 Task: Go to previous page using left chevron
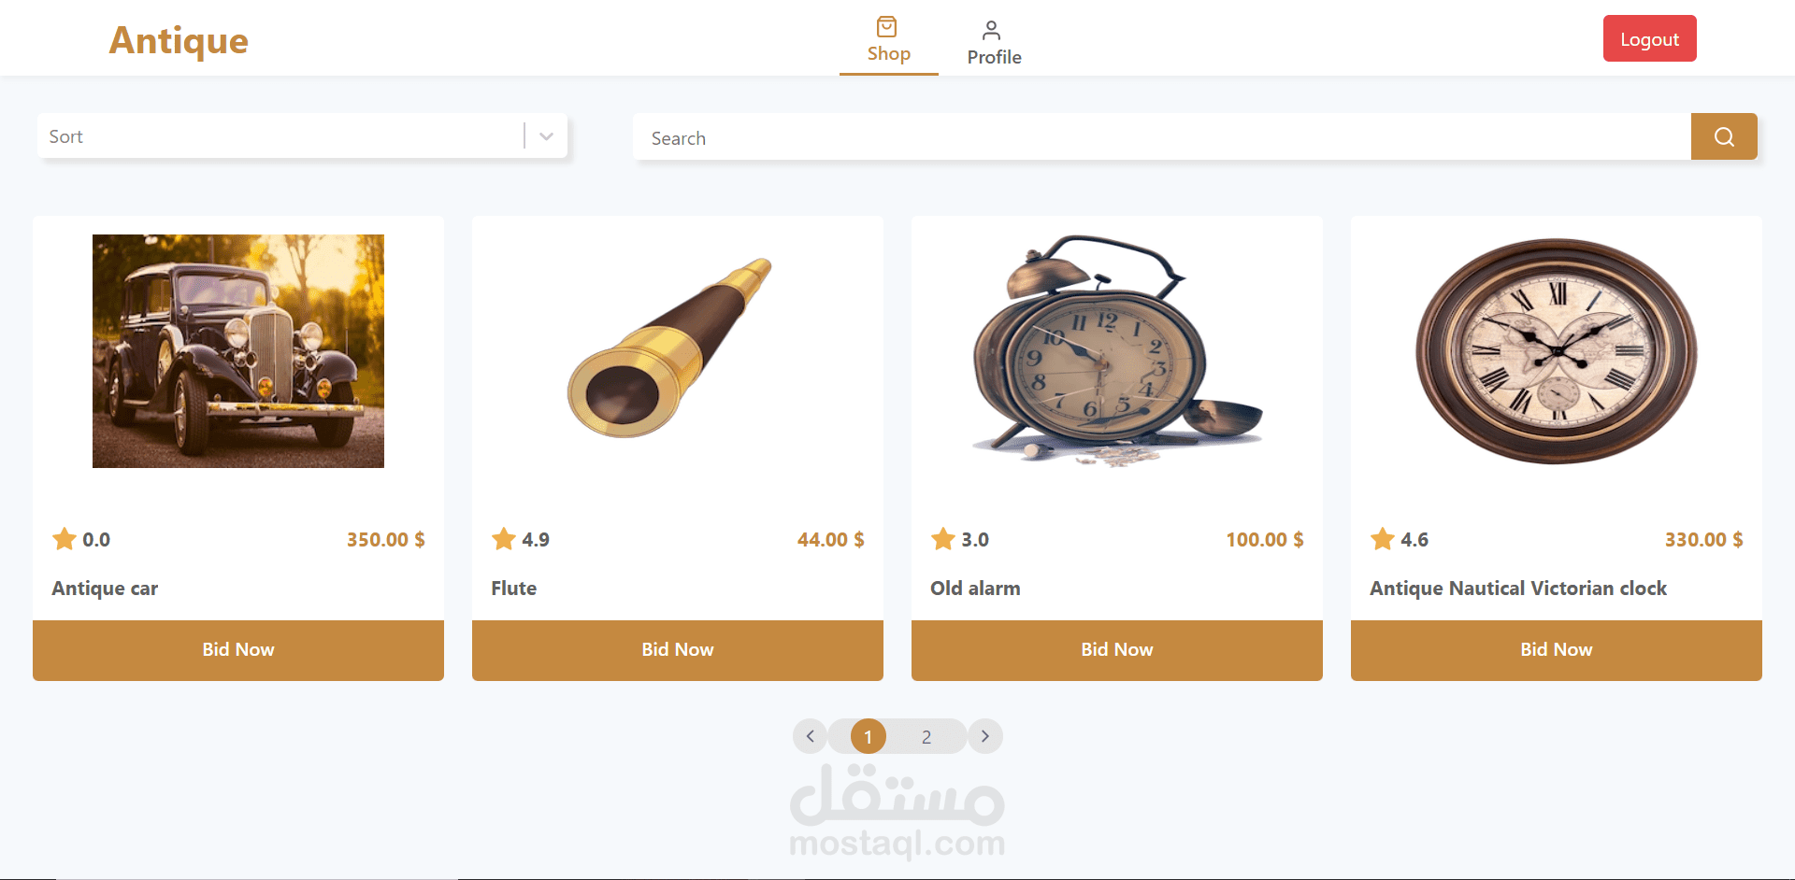coord(811,736)
